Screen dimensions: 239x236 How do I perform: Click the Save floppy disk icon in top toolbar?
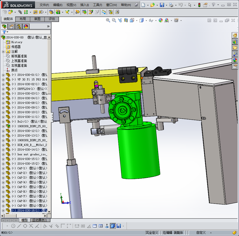tap(162, 5)
